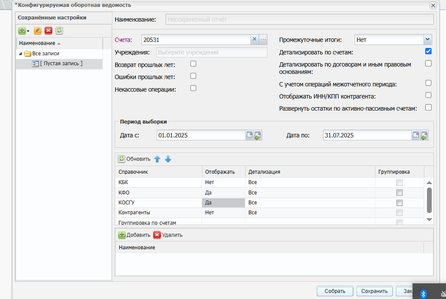Click the red delete saved setting icon
Screen dimensions: 446x299
(x=48, y=30)
